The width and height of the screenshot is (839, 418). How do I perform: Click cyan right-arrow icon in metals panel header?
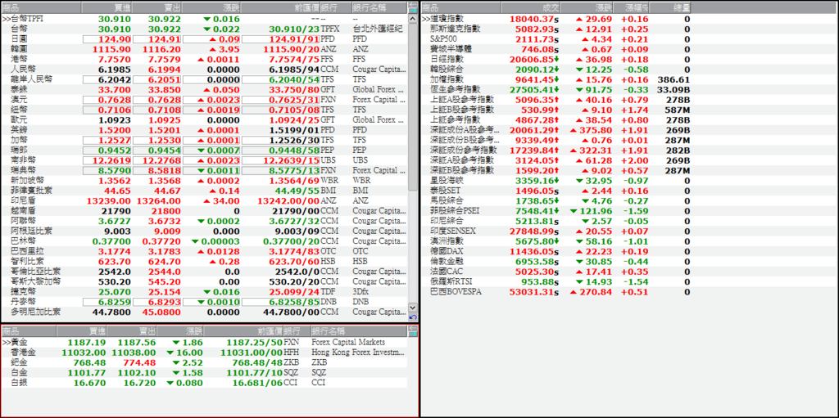413,334
